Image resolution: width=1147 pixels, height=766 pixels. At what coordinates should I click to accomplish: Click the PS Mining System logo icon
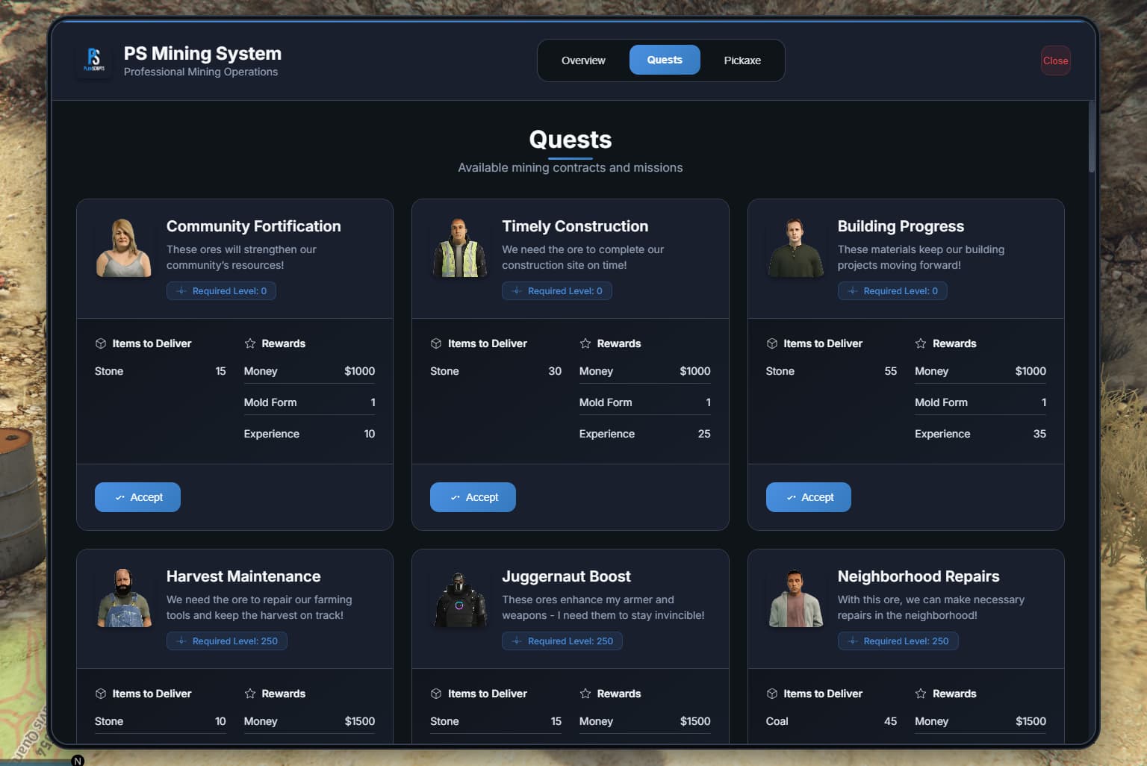[x=94, y=60]
